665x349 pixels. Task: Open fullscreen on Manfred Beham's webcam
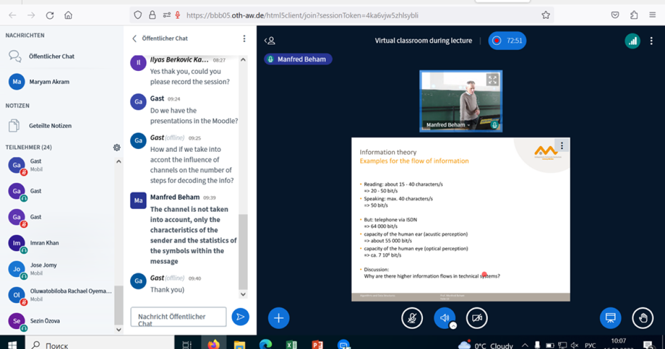click(492, 80)
